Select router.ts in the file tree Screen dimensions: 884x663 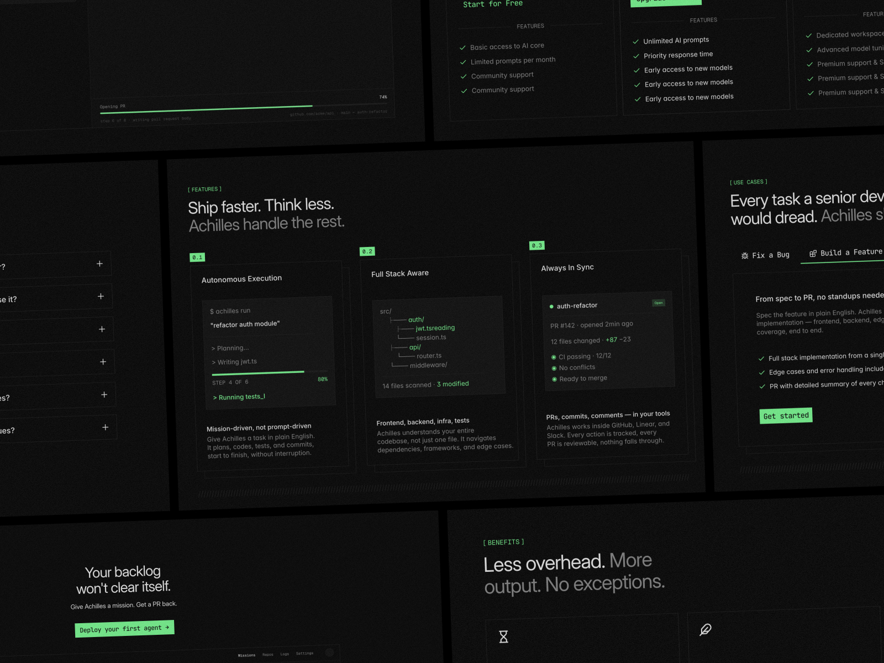coord(429,356)
